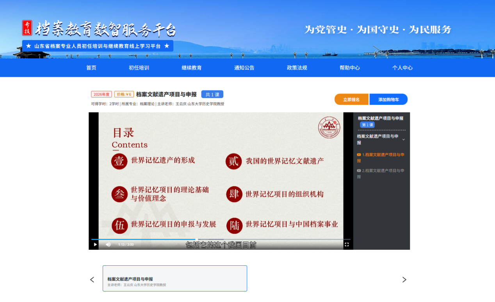Image resolution: width=495 pixels, height=302 pixels.
Task: Click the 立即报名 button
Action: coord(351,99)
